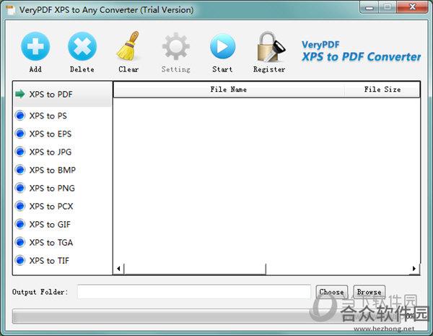Click the File Name column header

click(229, 90)
